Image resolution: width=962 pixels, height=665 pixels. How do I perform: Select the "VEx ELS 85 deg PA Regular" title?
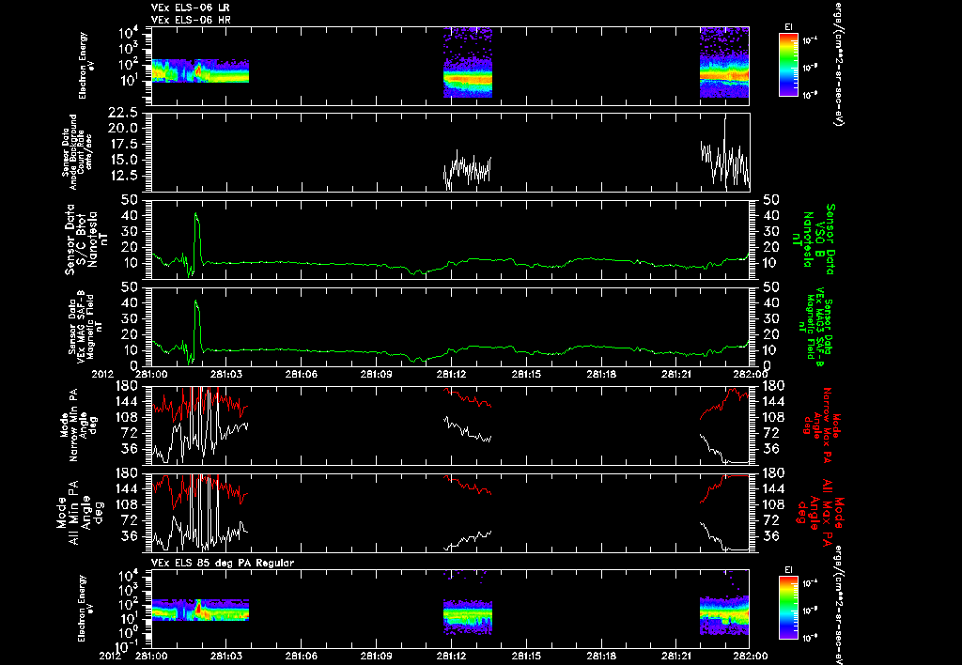(x=223, y=563)
